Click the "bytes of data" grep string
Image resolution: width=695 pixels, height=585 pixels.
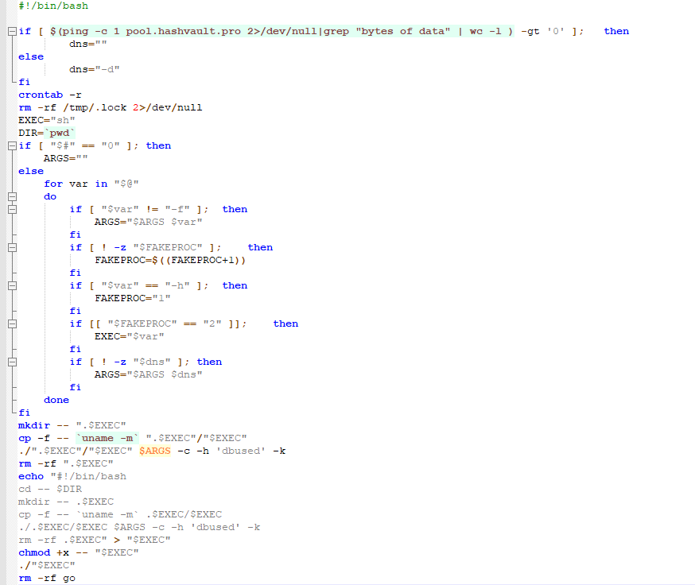point(403,32)
